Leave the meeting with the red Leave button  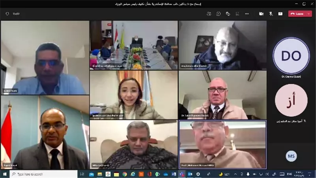point(297,14)
